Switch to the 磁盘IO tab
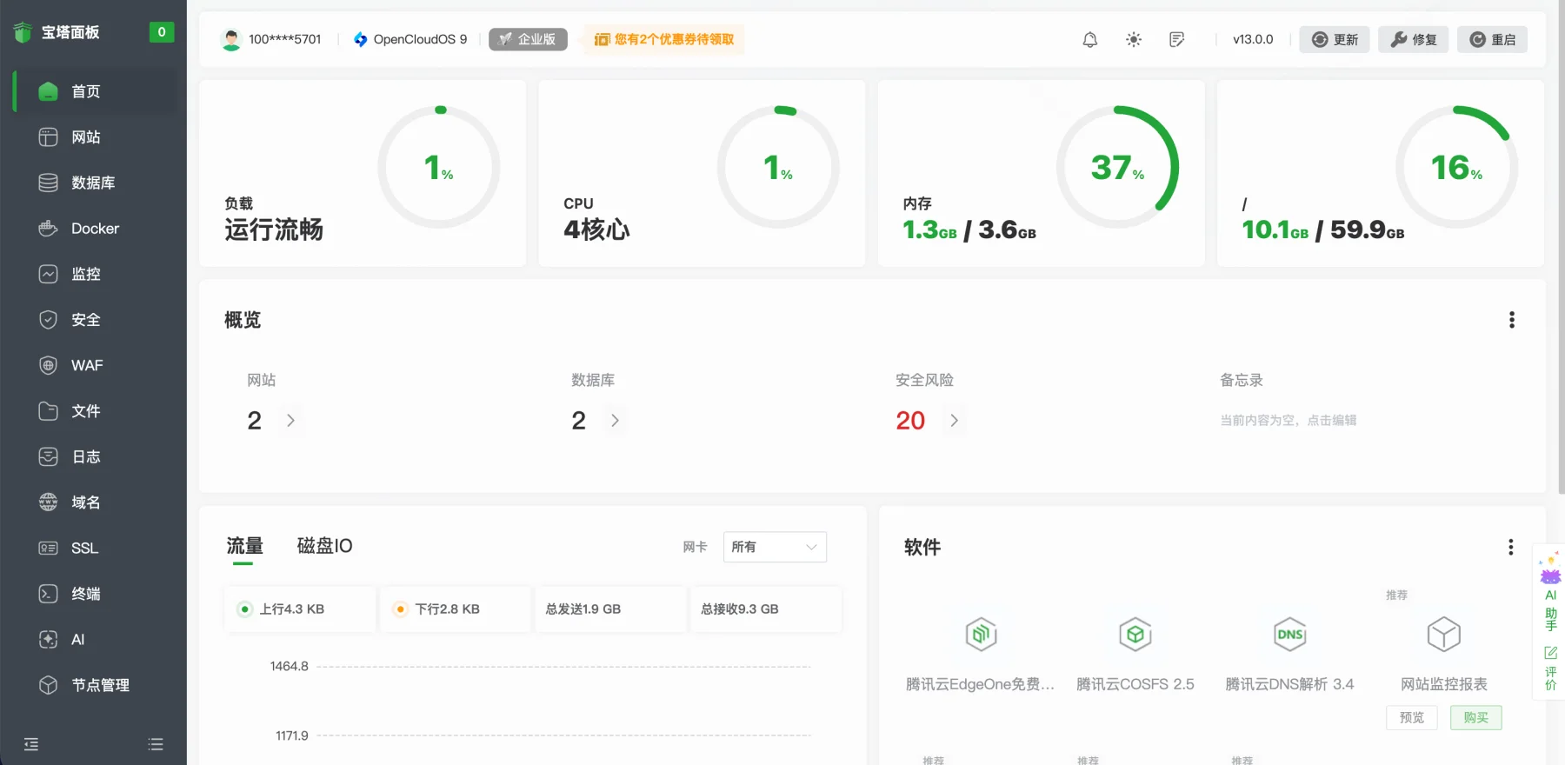This screenshot has height=765, width=1565. (324, 546)
